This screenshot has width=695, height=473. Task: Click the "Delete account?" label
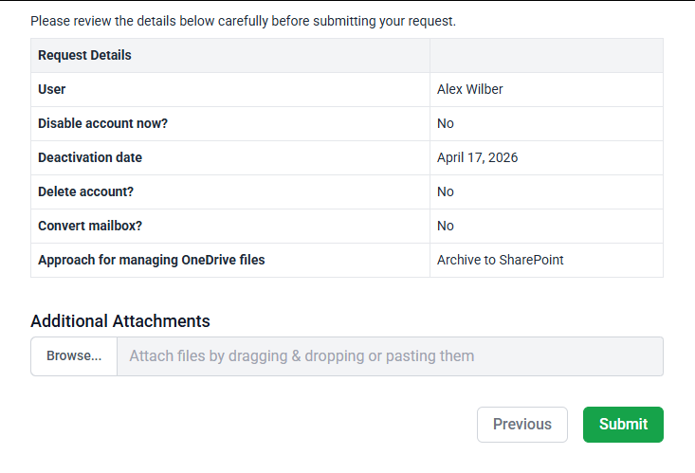tap(85, 191)
